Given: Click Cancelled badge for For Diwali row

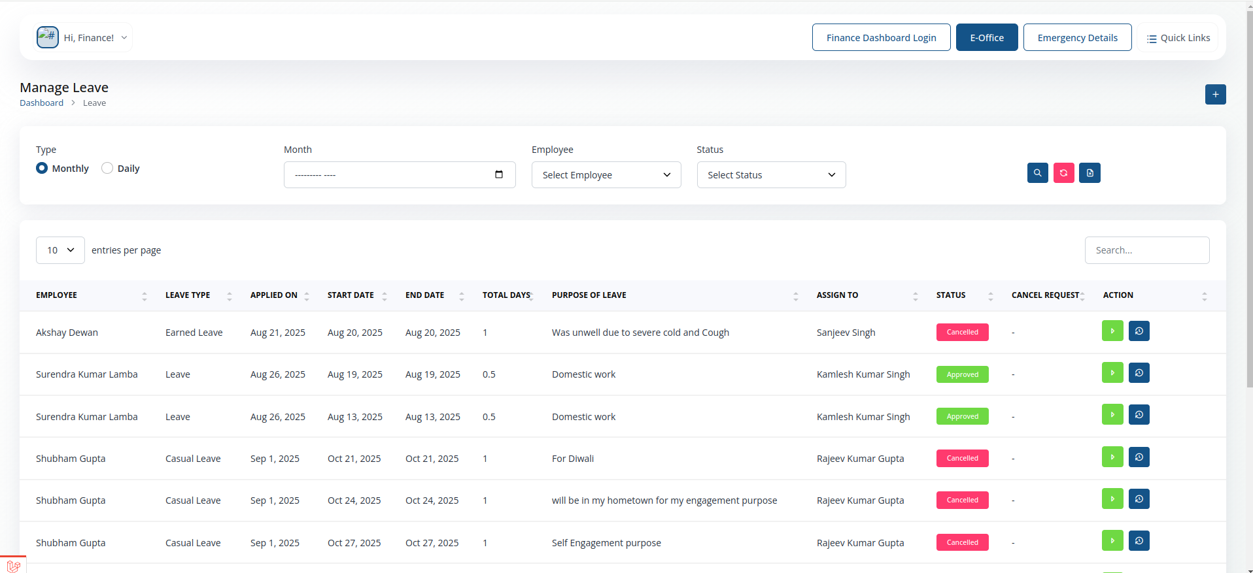Looking at the screenshot, I should click(x=962, y=458).
